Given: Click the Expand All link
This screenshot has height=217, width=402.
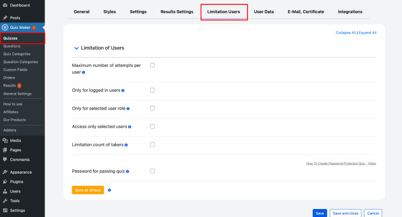Looking at the screenshot, I should 367,33.
